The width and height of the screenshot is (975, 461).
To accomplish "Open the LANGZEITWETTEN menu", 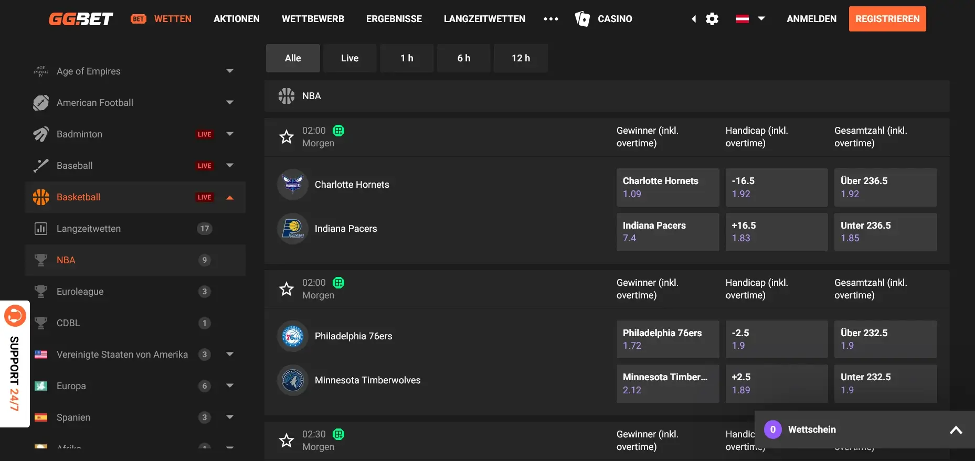I will [484, 19].
